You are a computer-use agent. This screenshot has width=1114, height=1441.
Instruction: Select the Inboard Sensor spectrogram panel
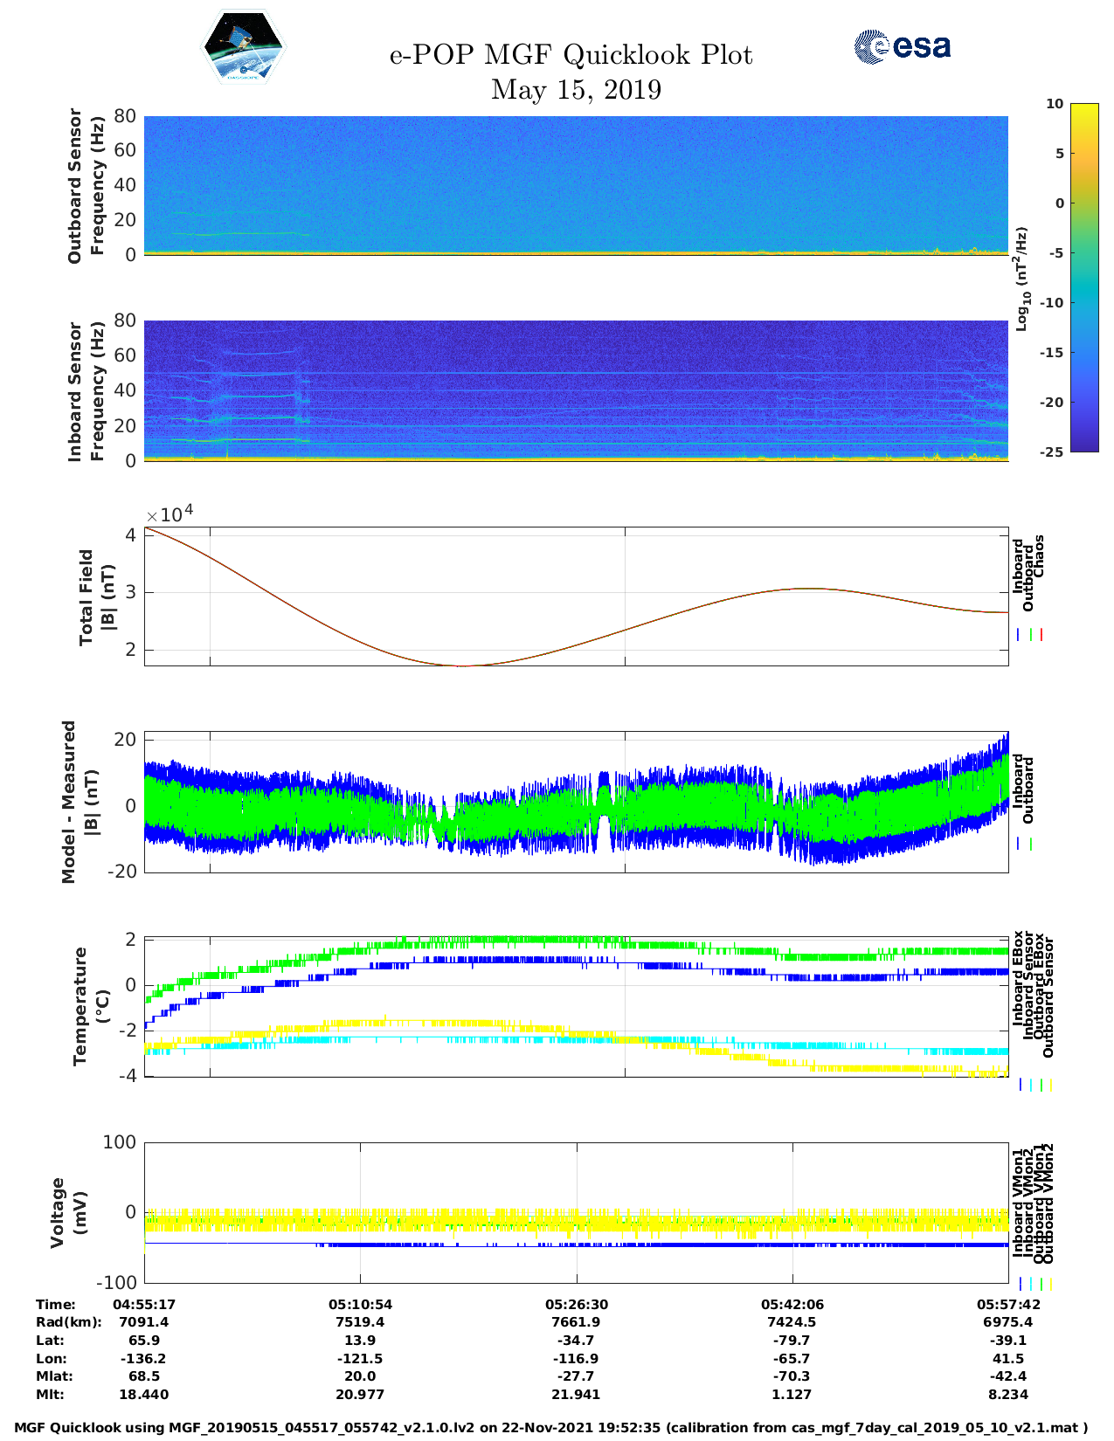coord(576,390)
